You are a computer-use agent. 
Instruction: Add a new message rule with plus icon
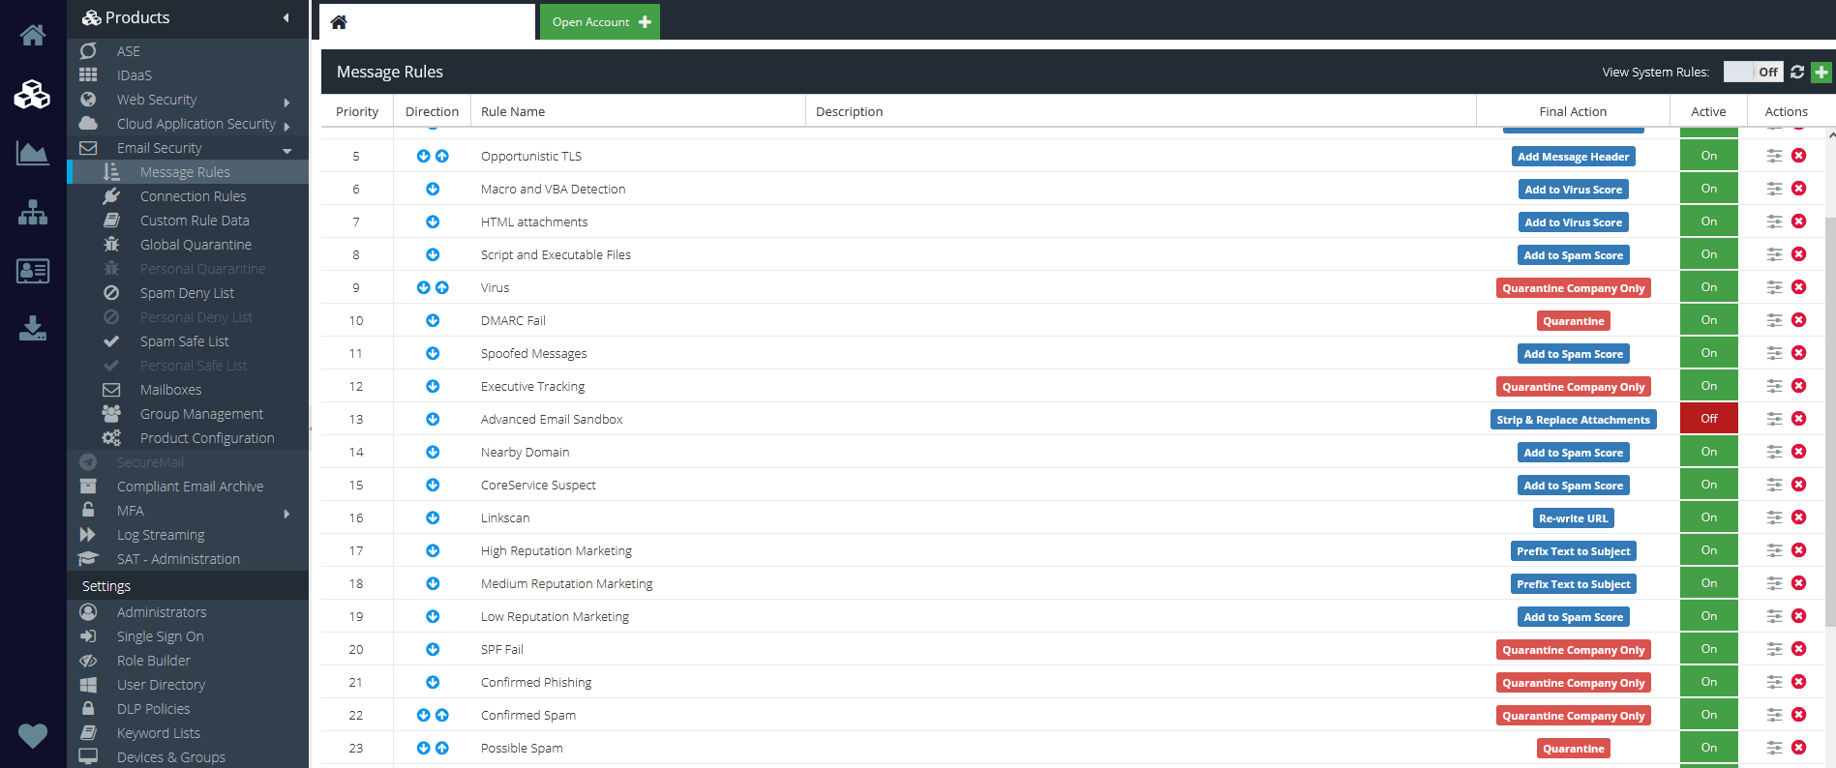coord(1821,72)
